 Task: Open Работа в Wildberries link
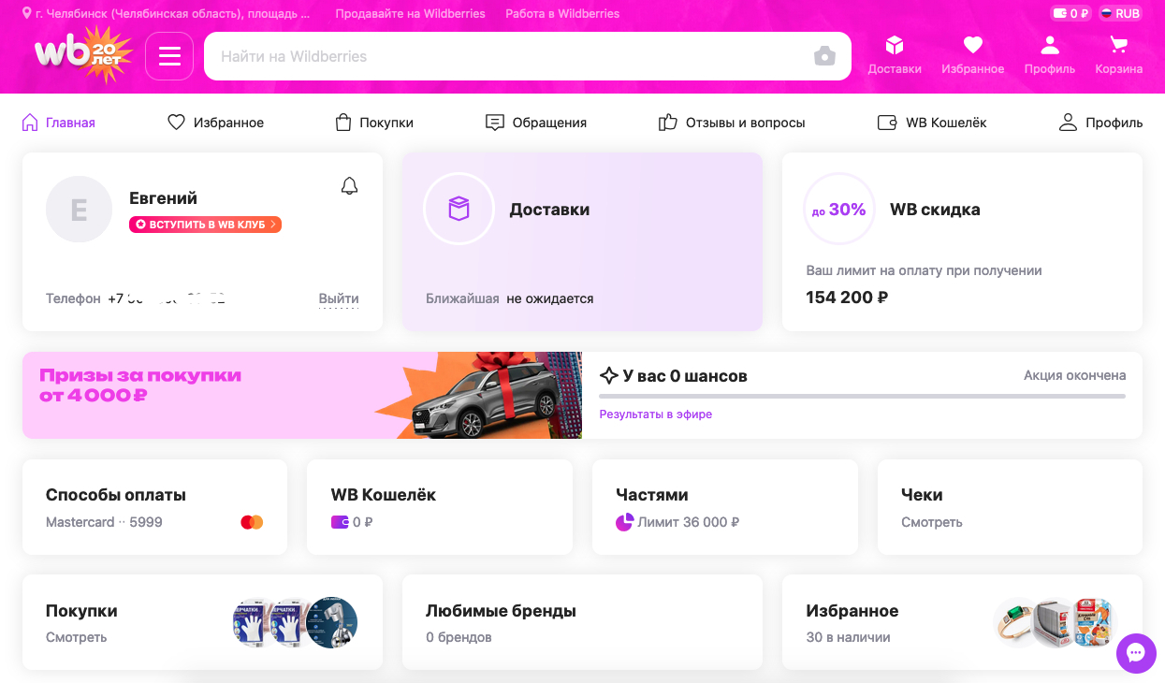tap(562, 14)
